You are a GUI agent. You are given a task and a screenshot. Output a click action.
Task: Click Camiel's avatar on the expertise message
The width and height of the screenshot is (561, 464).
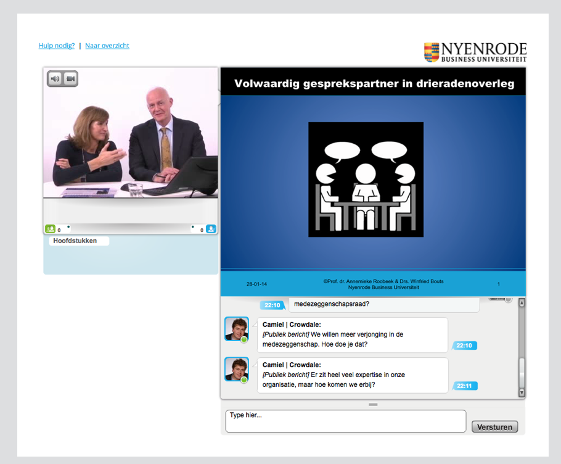(237, 369)
